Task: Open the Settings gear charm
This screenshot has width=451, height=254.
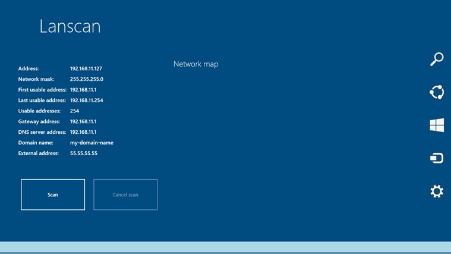Action: 437,191
